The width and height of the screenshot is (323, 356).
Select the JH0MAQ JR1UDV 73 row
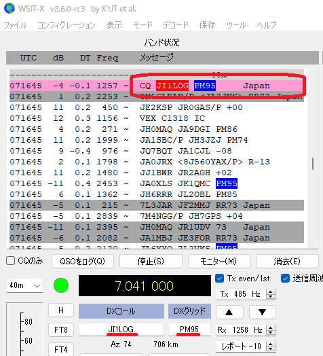[157, 227]
